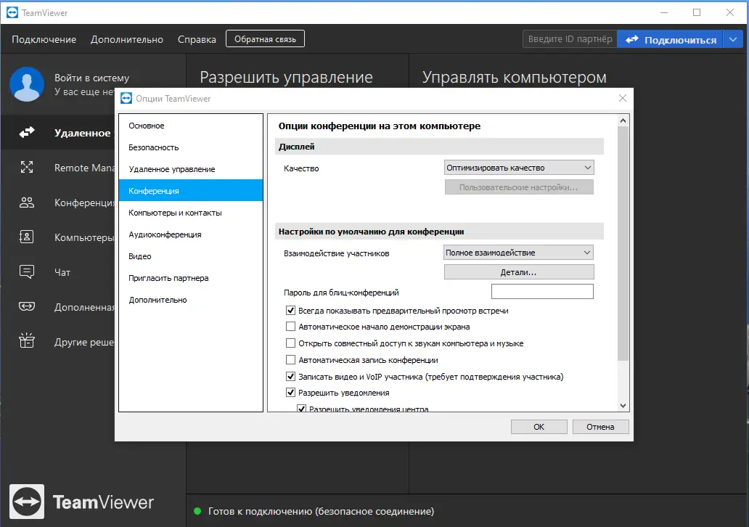Screen dimensions: 749x527
Task: Click the user avatar icon
Action: coord(27,84)
